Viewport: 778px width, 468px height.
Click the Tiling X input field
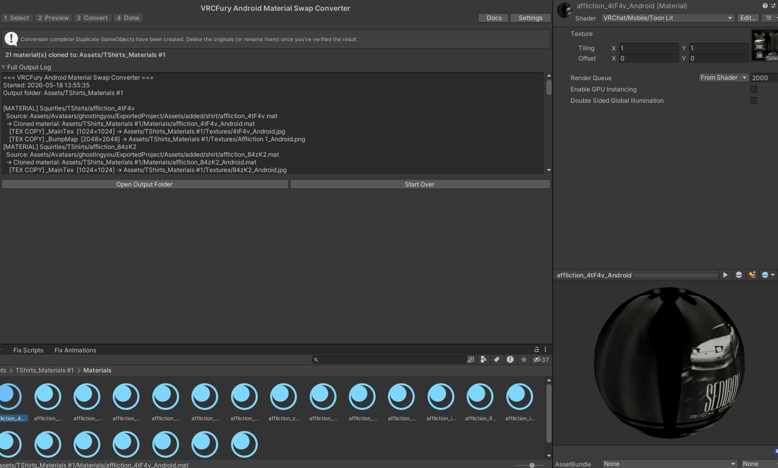[x=649, y=48]
